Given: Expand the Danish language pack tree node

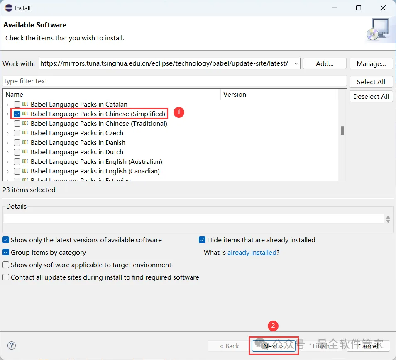Looking at the screenshot, I should [x=7, y=143].
